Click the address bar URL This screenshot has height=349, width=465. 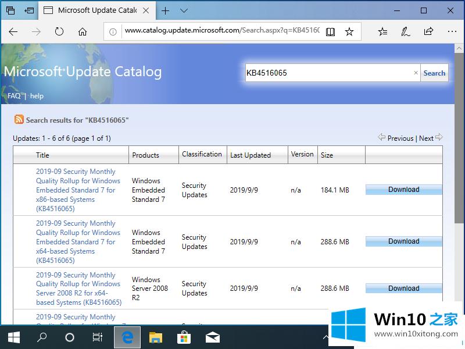pos(222,30)
